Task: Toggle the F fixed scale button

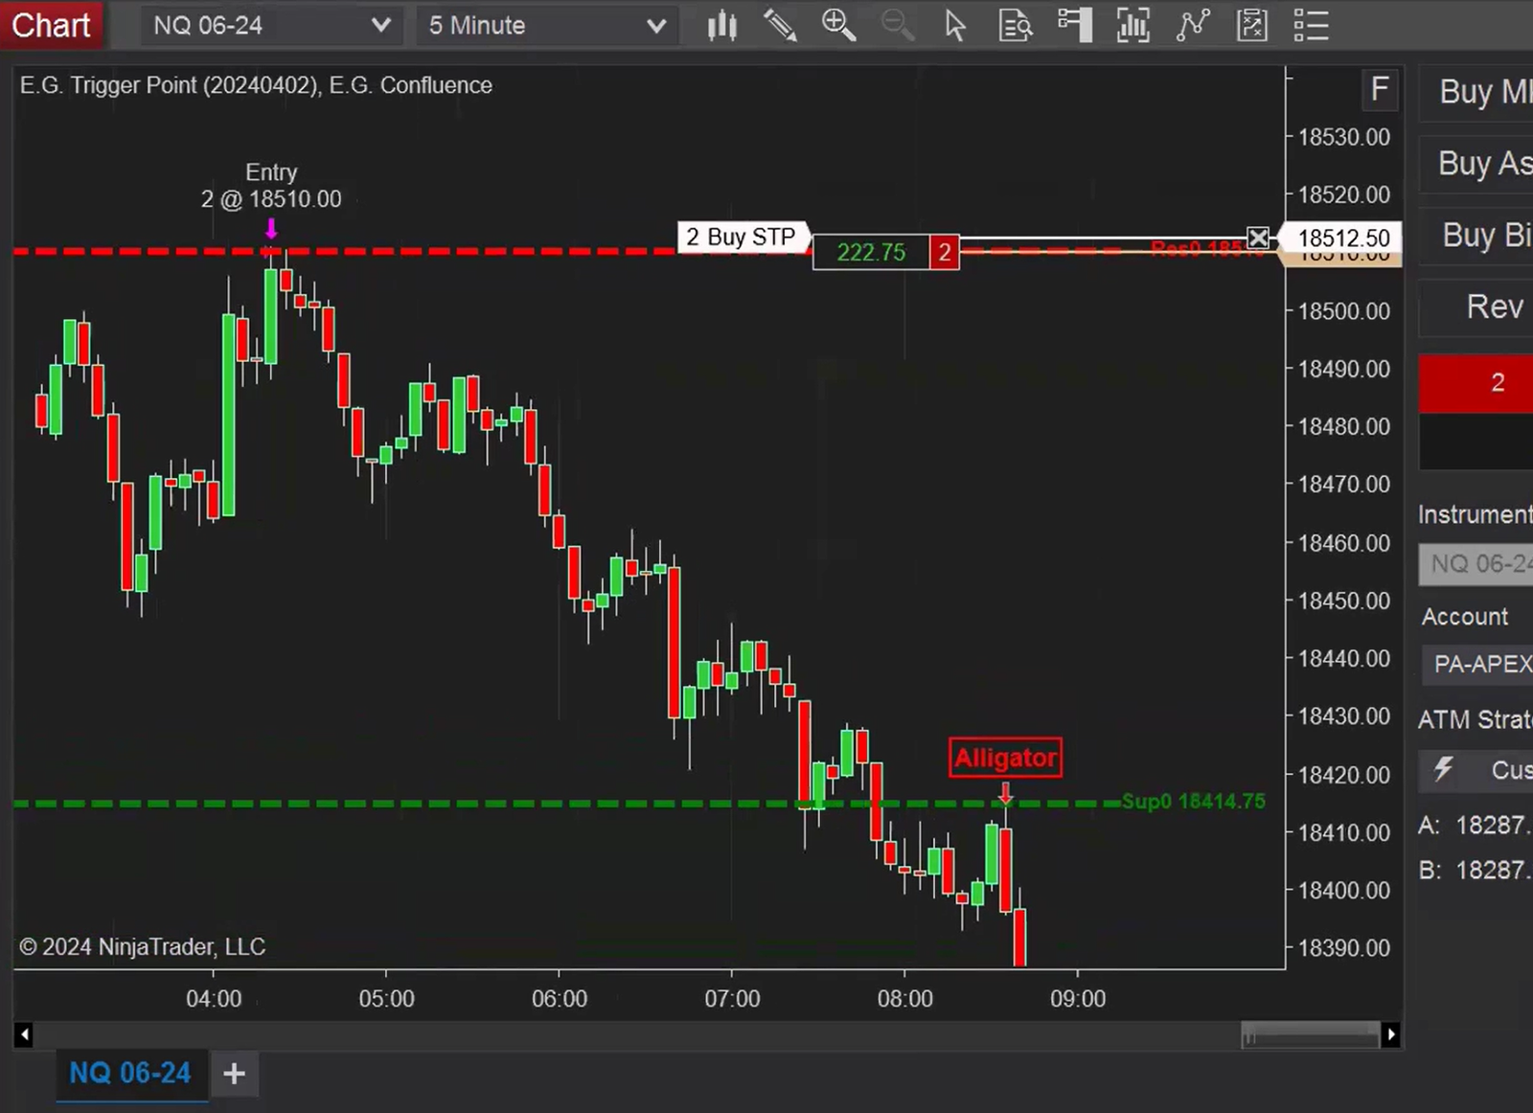Action: coord(1379,89)
